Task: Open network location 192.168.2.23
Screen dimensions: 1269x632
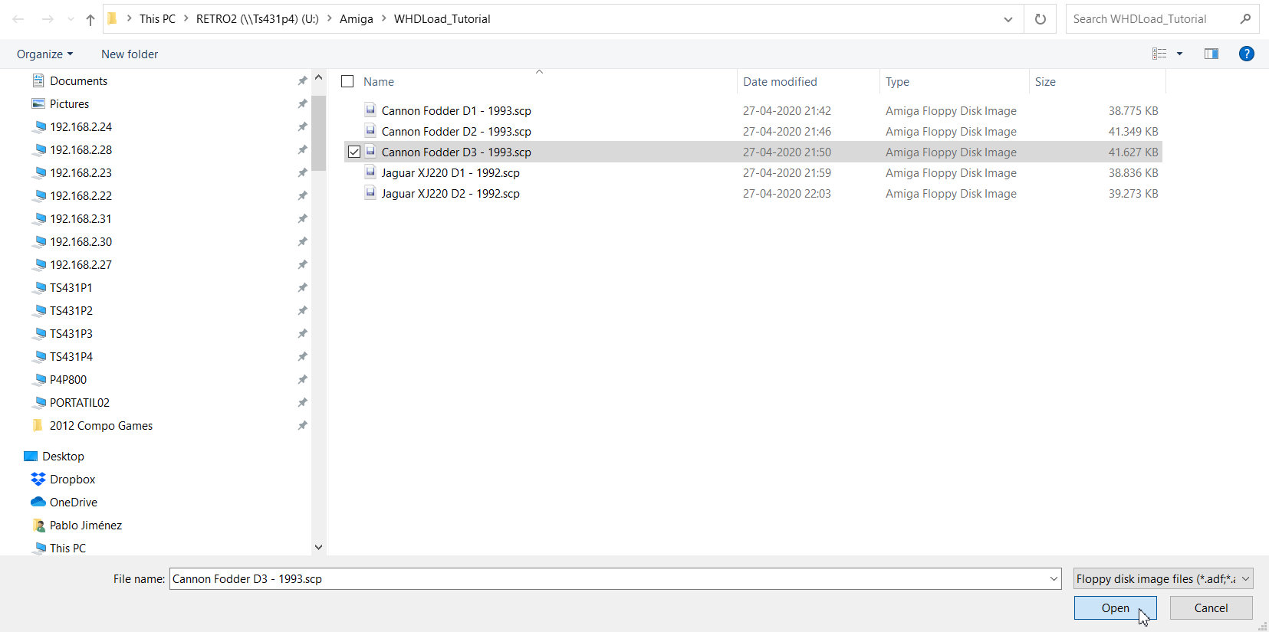Action: pos(81,173)
